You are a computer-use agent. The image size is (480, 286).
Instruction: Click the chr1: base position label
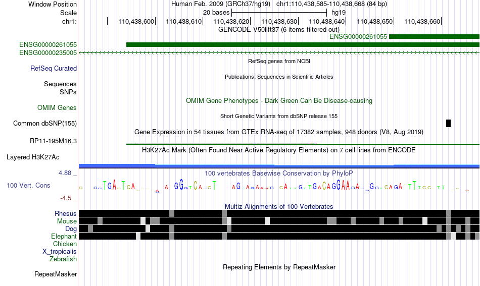pyautogui.click(x=69, y=21)
